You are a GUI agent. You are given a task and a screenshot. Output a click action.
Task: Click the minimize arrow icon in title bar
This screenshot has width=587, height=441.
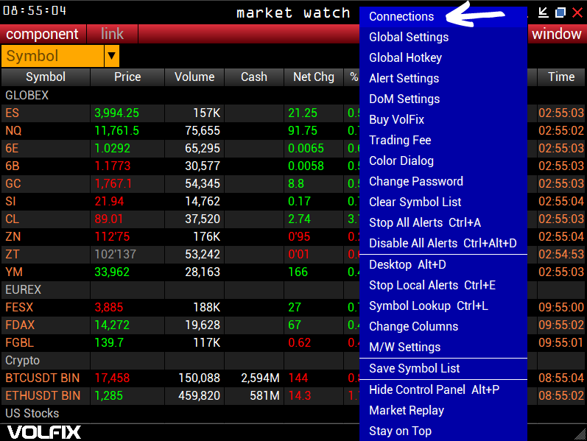(544, 13)
